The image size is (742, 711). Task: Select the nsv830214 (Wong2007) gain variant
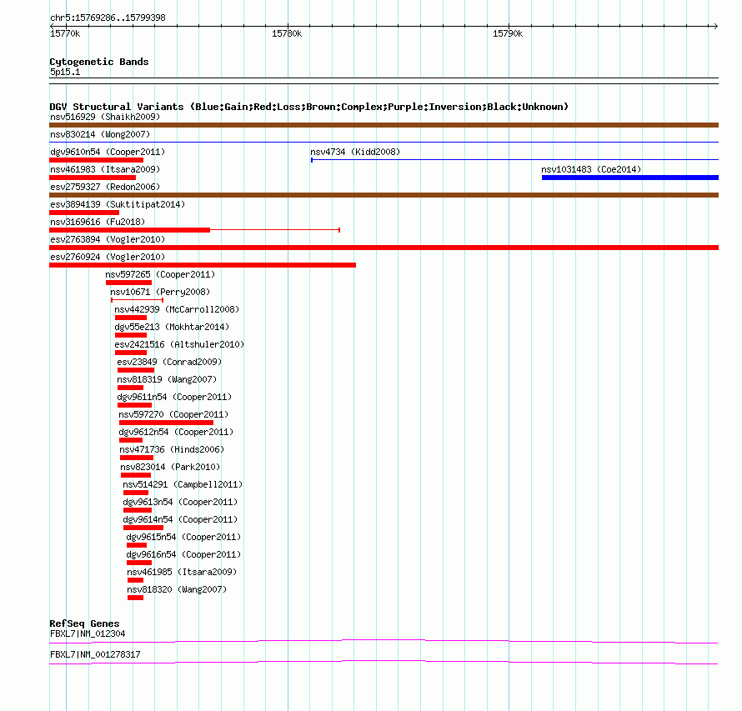click(x=100, y=134)
